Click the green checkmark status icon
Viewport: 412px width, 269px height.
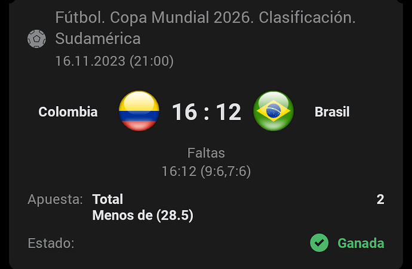coord(319,243)
